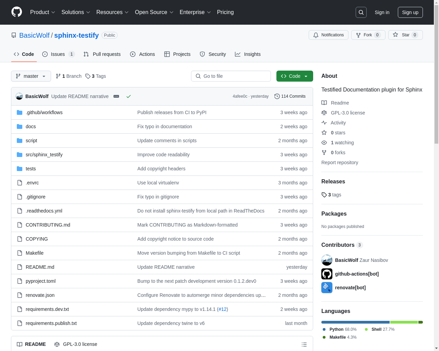This screenshot has height=351, width=439.
Task: Open the Readme link in About
Action: tap(335, 103)
